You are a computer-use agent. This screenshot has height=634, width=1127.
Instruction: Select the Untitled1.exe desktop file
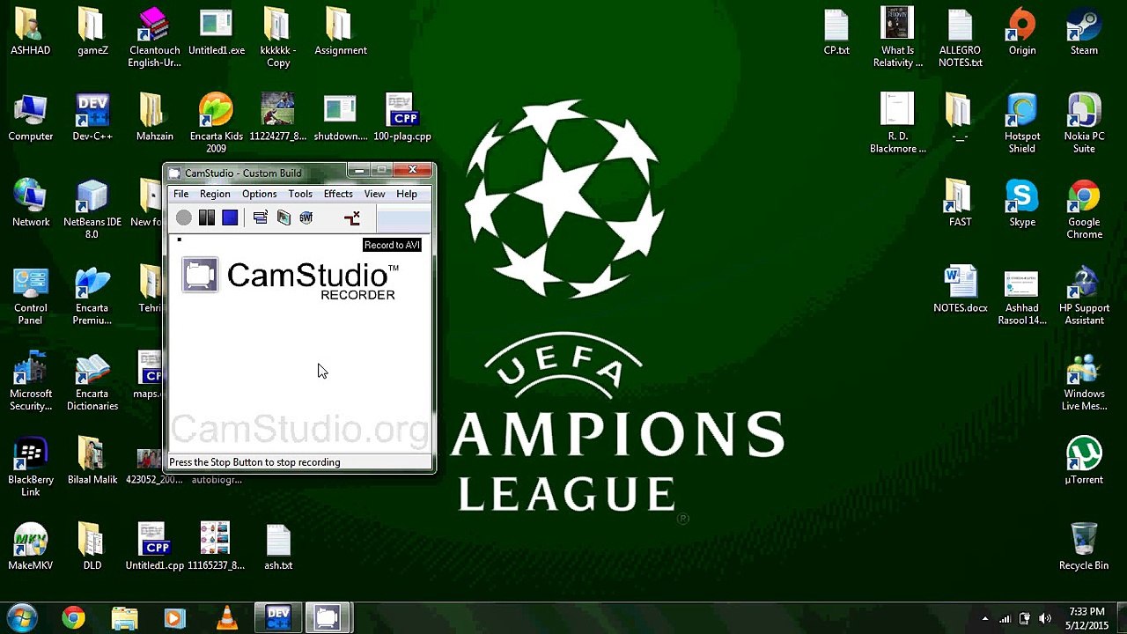tap(217, 33)
